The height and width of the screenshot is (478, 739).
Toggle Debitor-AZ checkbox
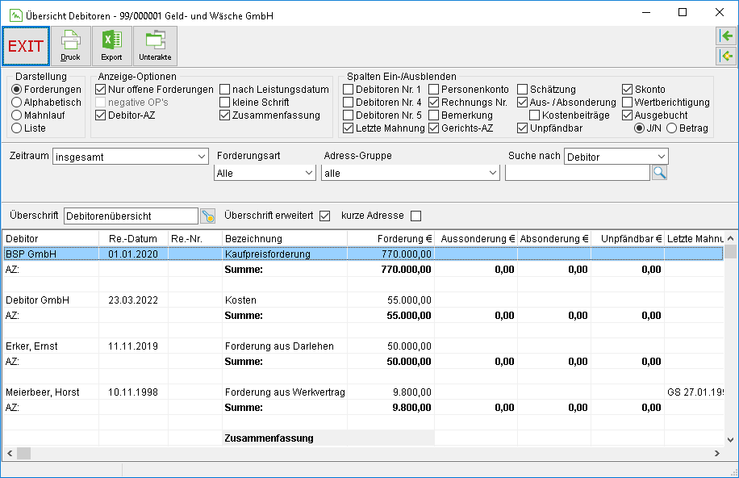click(100, 115)
